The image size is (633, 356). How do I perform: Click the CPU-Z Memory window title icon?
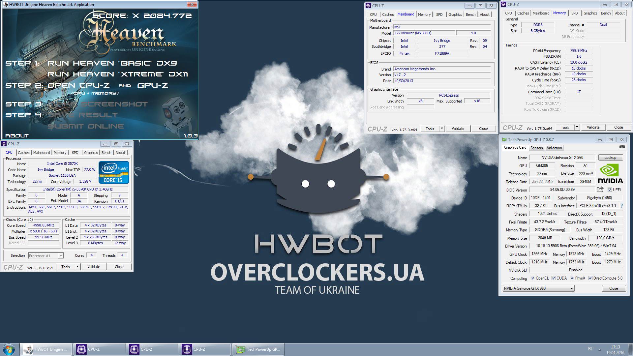[x=503, y=4]
